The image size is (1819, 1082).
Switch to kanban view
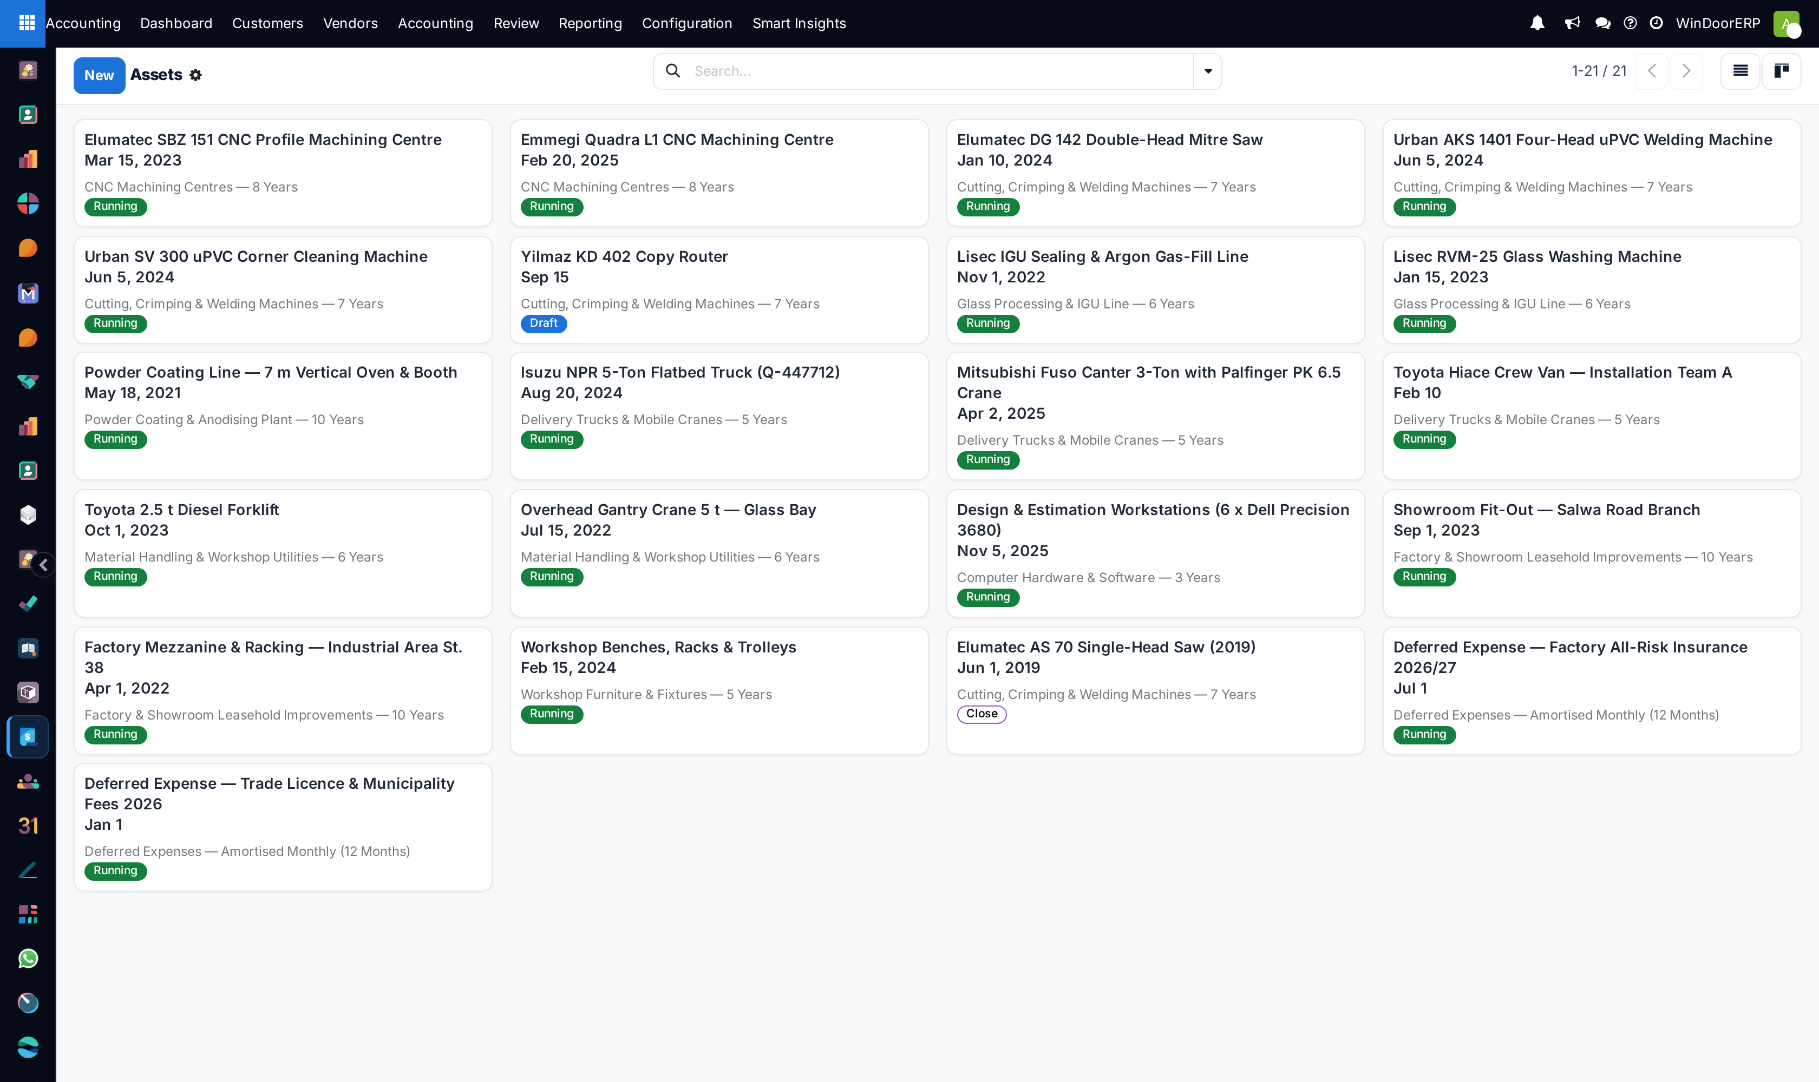pos(1781,71)
